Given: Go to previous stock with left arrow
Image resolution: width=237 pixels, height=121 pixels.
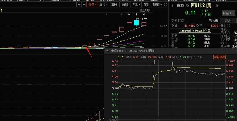Looking at the screenshot, I should click(x=173, y=6).
